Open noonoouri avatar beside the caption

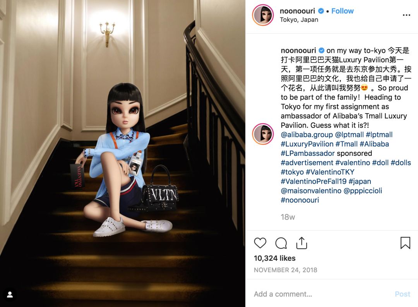tap(263, 134)
